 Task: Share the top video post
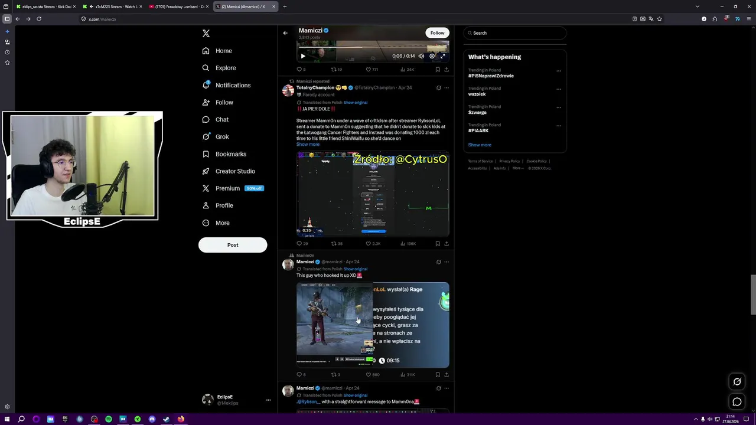point(447,70)
